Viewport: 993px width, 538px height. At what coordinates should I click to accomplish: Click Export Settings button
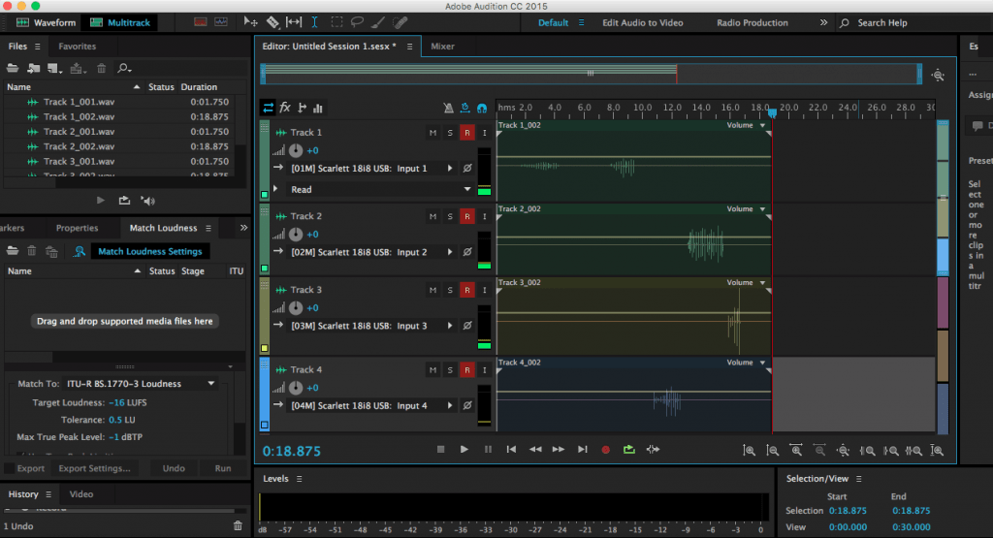tap(94, 468)
